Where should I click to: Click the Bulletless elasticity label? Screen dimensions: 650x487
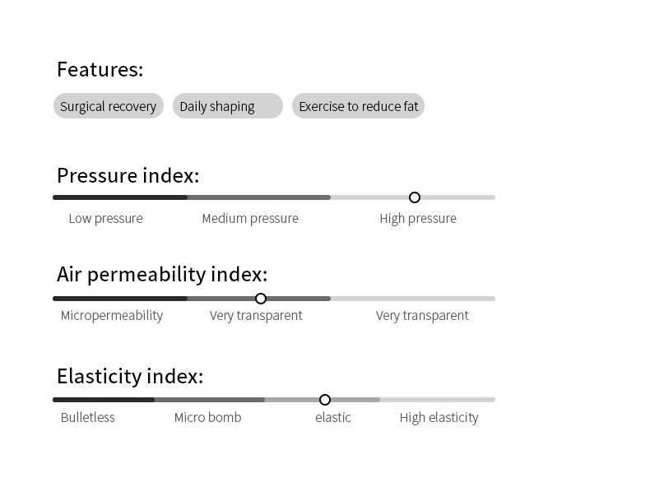[88, 418]
